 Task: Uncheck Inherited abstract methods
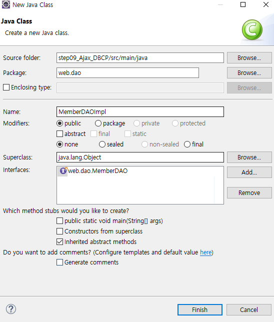(x=59, y=241)
